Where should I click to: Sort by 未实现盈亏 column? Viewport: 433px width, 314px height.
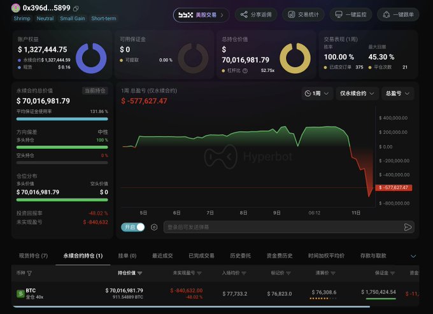point(187,273)
